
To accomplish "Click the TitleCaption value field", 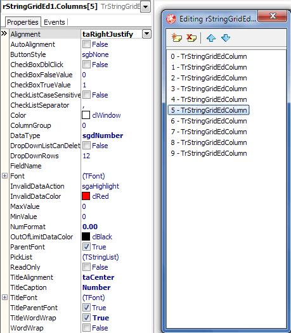I will coord(116,287).
